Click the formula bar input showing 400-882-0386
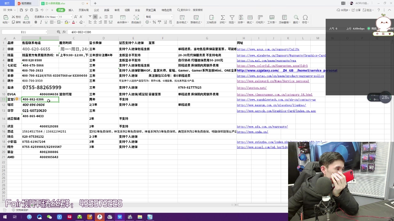Screen dimensions: 394x221 click(197, 32)
